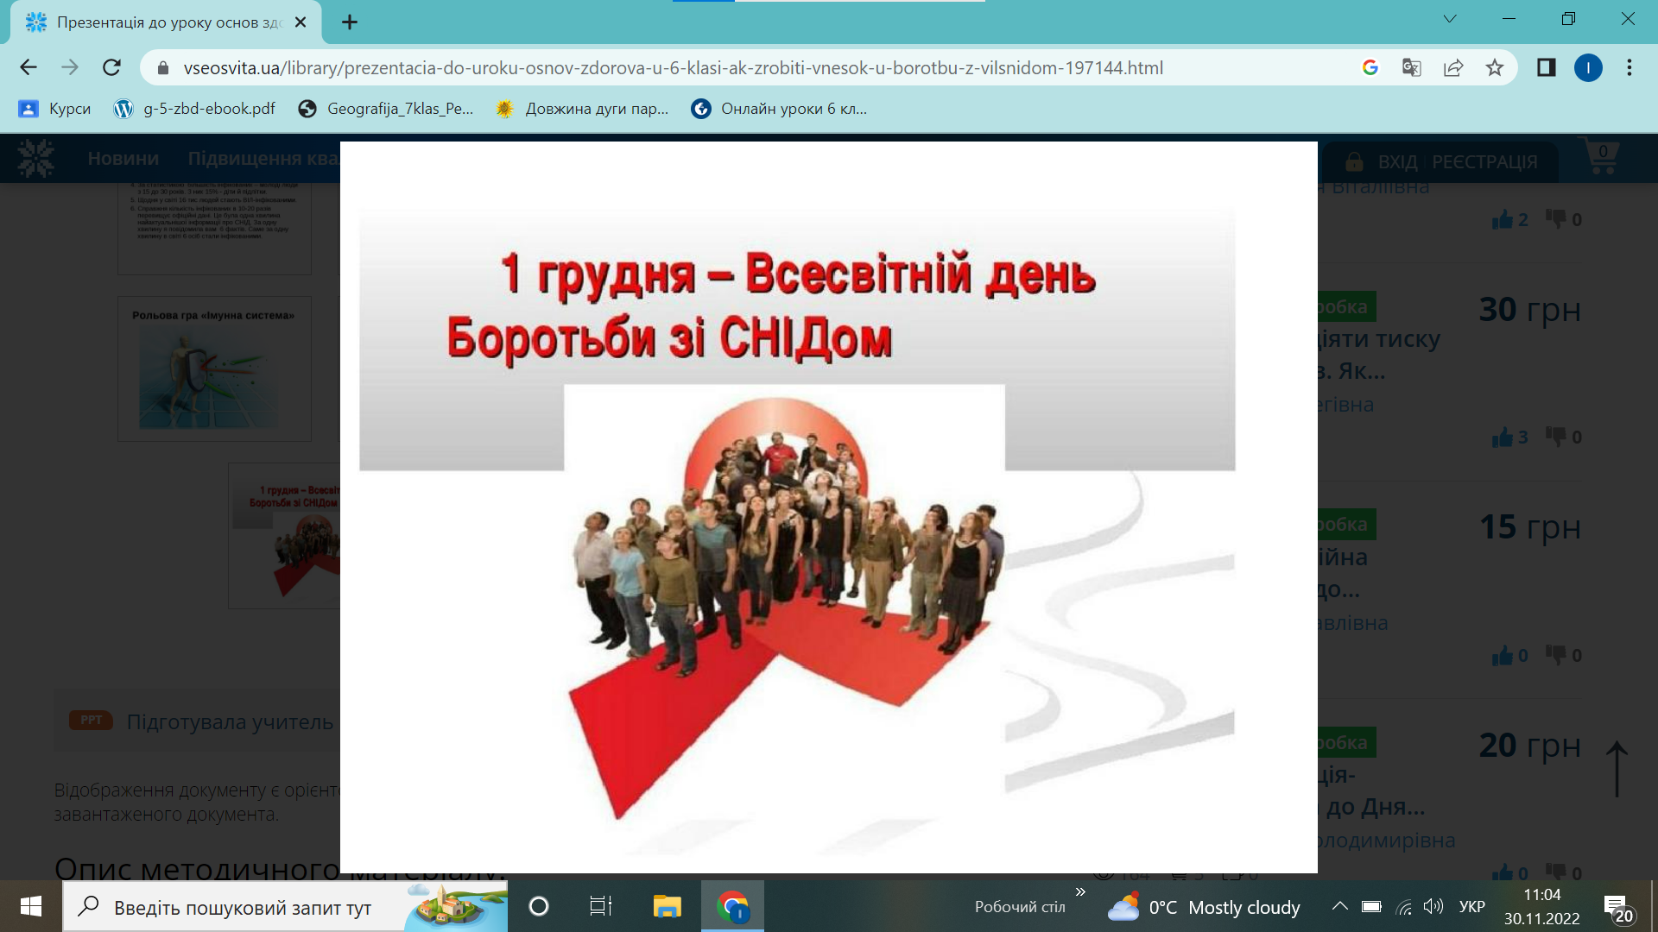Show hidden system tray icons
The height and width of the screenshot is (932, 1658).
coord(1339,906)
